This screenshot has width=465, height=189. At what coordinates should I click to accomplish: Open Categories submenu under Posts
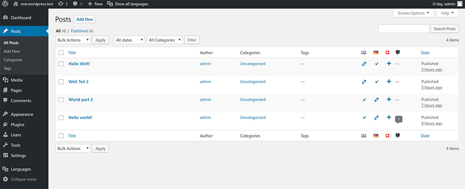[13, 60]
